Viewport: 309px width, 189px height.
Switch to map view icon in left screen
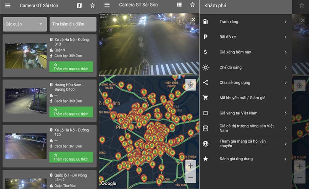(79, 5)
